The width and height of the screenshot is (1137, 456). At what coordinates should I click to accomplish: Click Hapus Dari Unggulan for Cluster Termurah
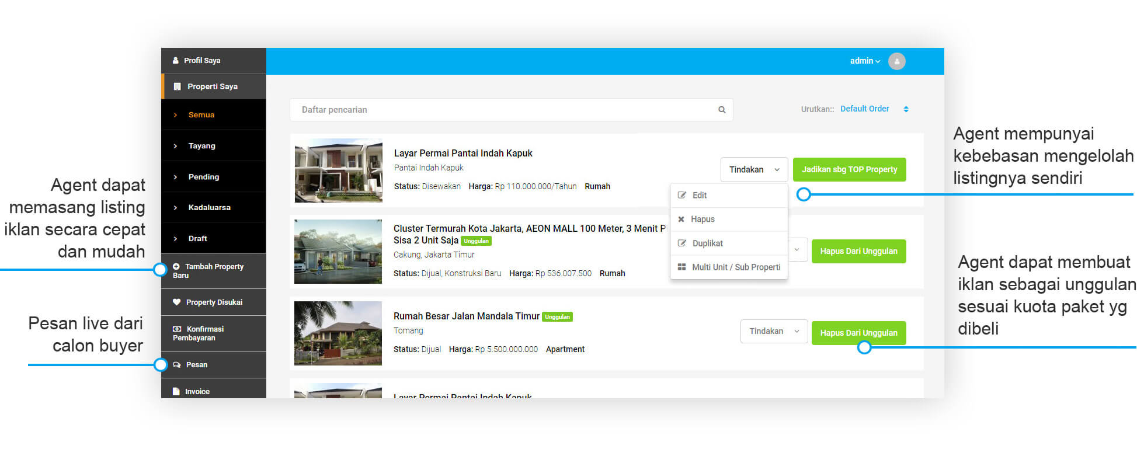click(858, 251)
